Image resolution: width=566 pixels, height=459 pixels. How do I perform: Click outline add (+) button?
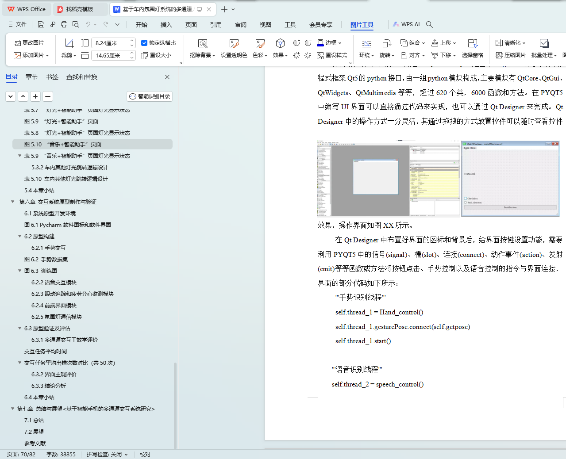35,96
